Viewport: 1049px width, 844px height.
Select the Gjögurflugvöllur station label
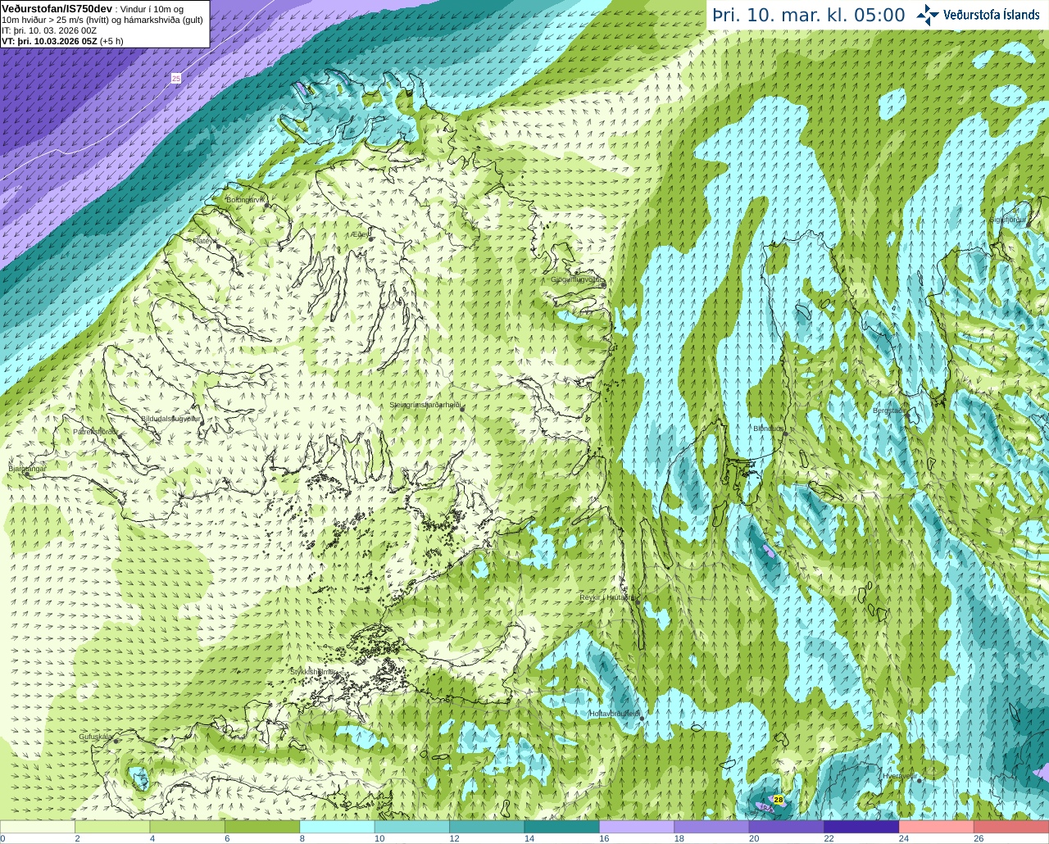click(576, 279)
